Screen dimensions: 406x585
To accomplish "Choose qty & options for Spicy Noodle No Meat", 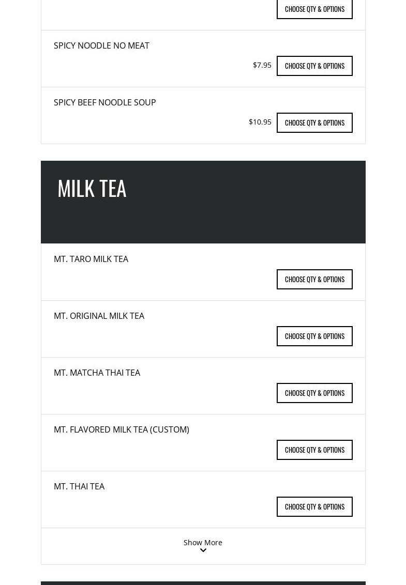I will [x=314, y=66].
